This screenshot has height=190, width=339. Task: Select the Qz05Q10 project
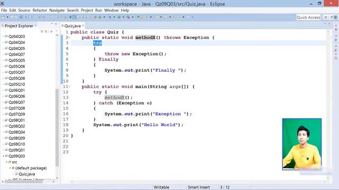[x=16, y=84]
